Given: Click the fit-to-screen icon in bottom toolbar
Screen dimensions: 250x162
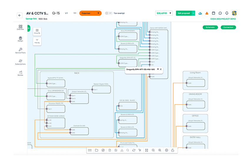Looking at the screenshot, I should (147, 150).
